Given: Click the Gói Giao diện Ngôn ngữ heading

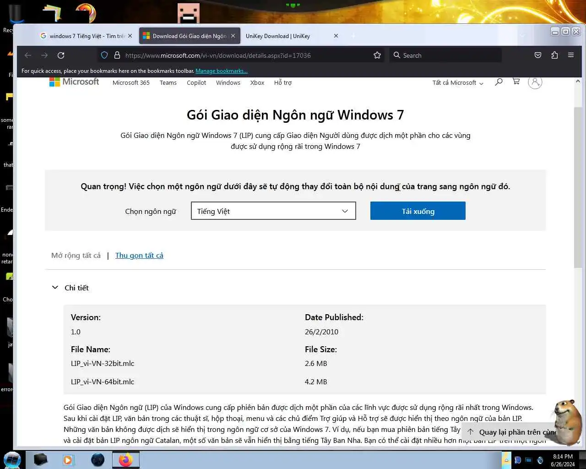Looking at the screenshot, I should coord(295,115).
